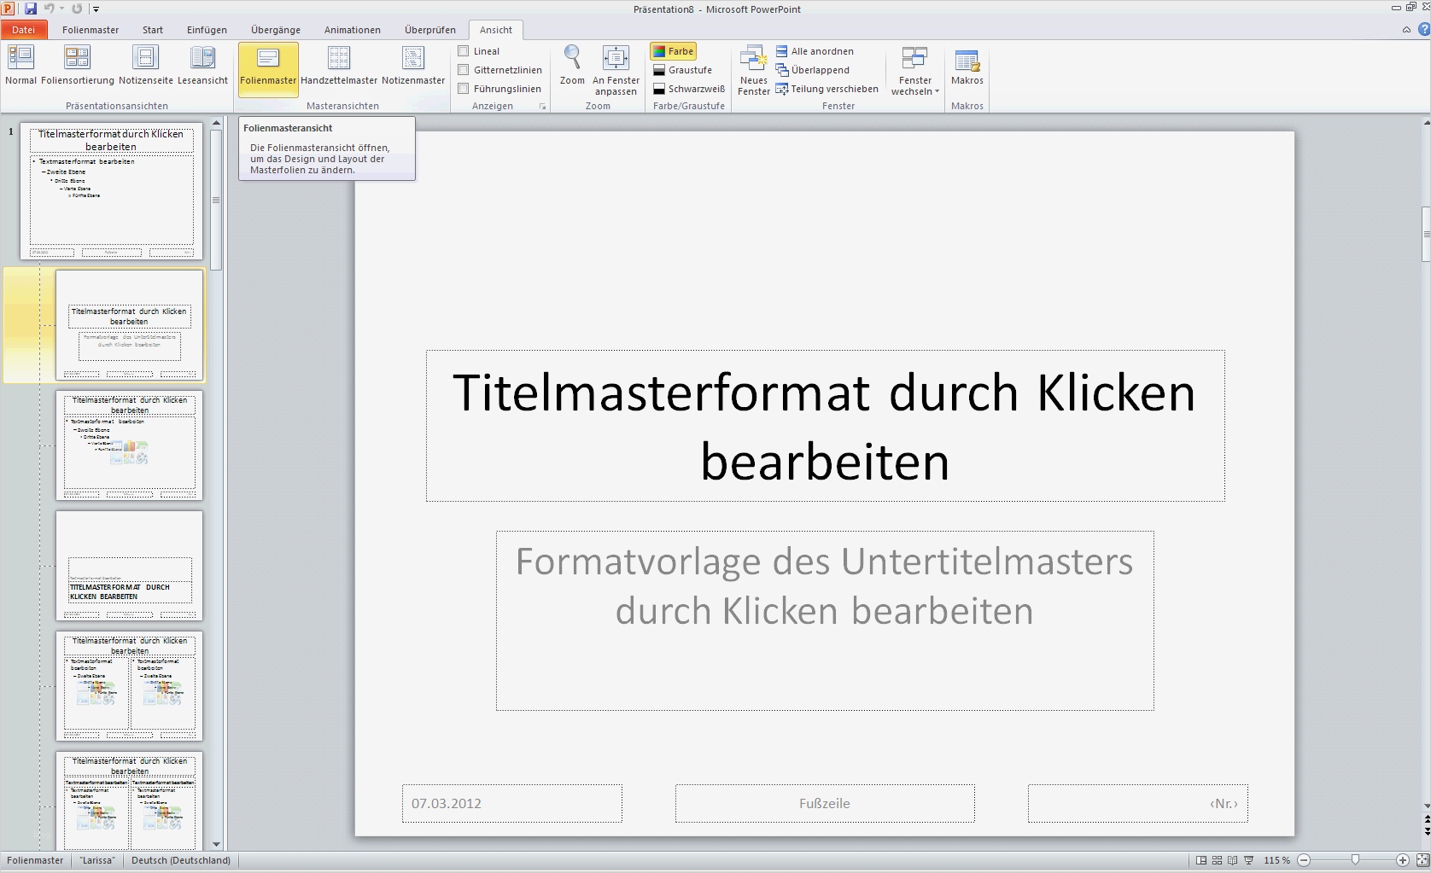
Task: Open the Einfügen tab
Action: pos(207,30)
